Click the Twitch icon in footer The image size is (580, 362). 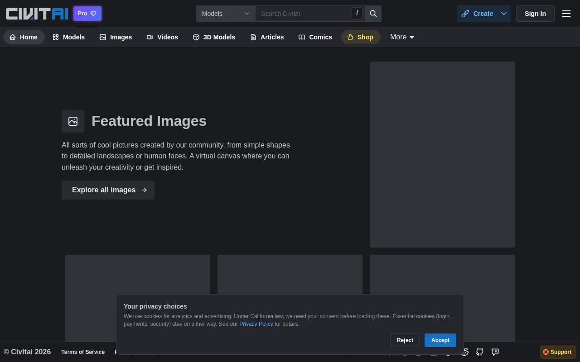click(x=495, y=352)
